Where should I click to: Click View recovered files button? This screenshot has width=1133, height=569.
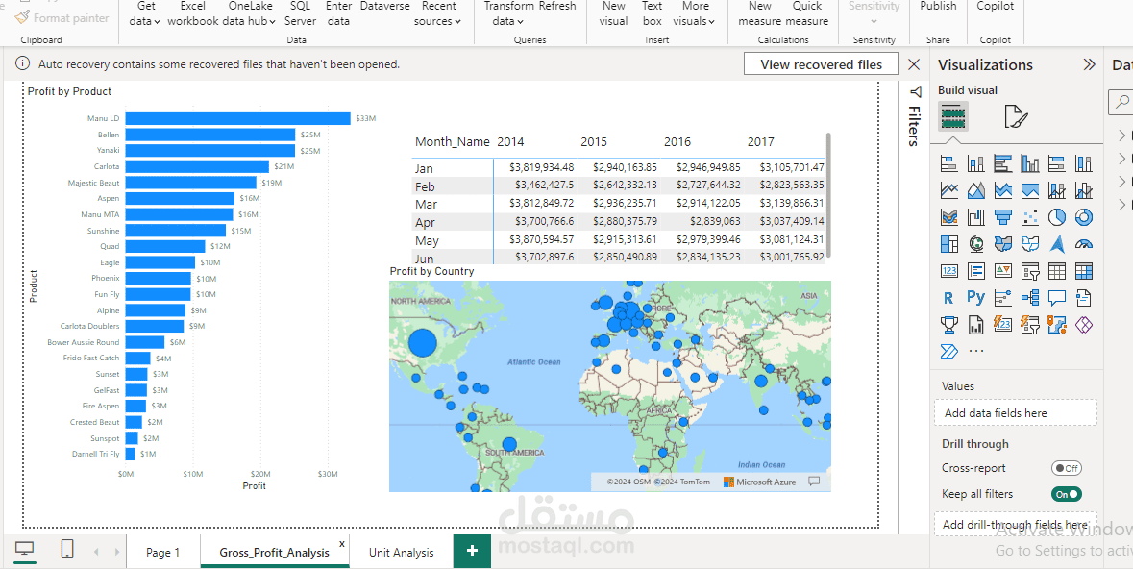[x=821, y=64]
